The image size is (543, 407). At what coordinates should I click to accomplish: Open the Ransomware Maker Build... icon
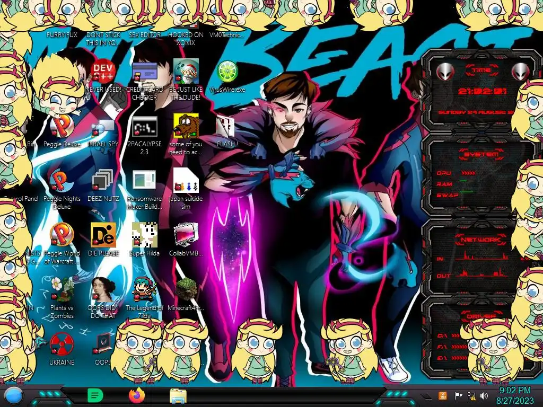pos(144,180)
